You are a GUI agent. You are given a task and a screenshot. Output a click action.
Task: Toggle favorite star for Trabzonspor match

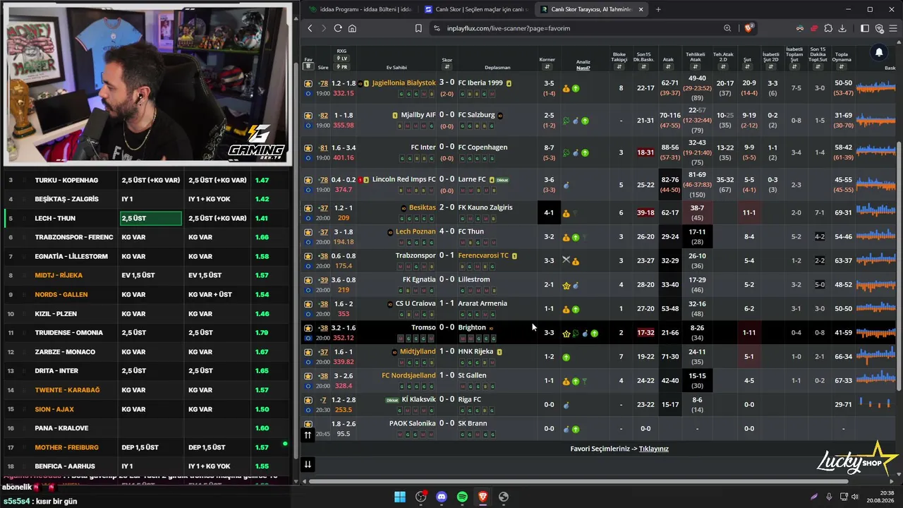pos(308,256)
